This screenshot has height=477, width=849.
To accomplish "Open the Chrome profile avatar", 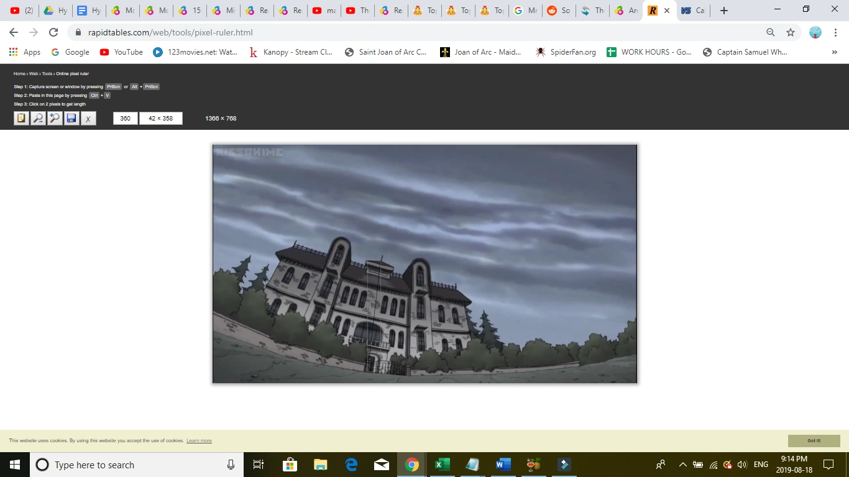I will point(815,32).
